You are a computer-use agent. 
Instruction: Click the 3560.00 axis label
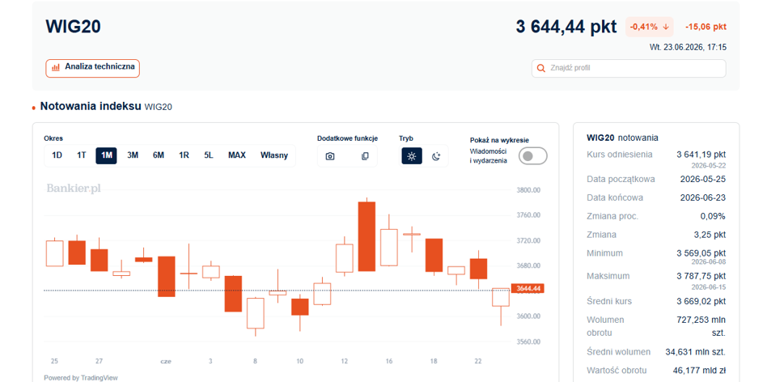[x=528, y=342]
